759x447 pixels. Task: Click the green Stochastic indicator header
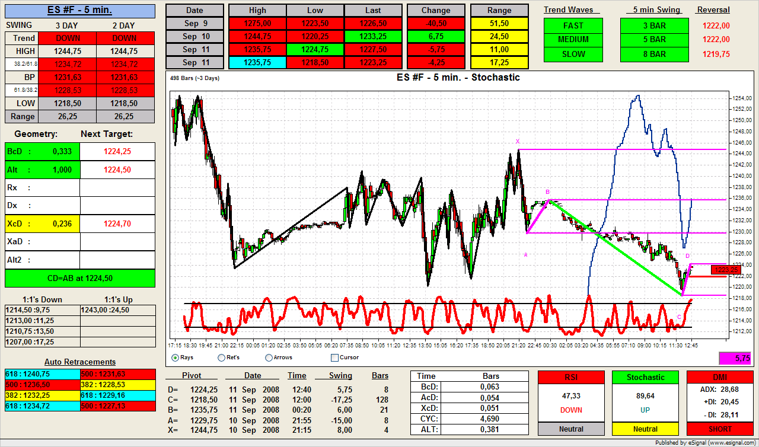[x=645, y=378]
